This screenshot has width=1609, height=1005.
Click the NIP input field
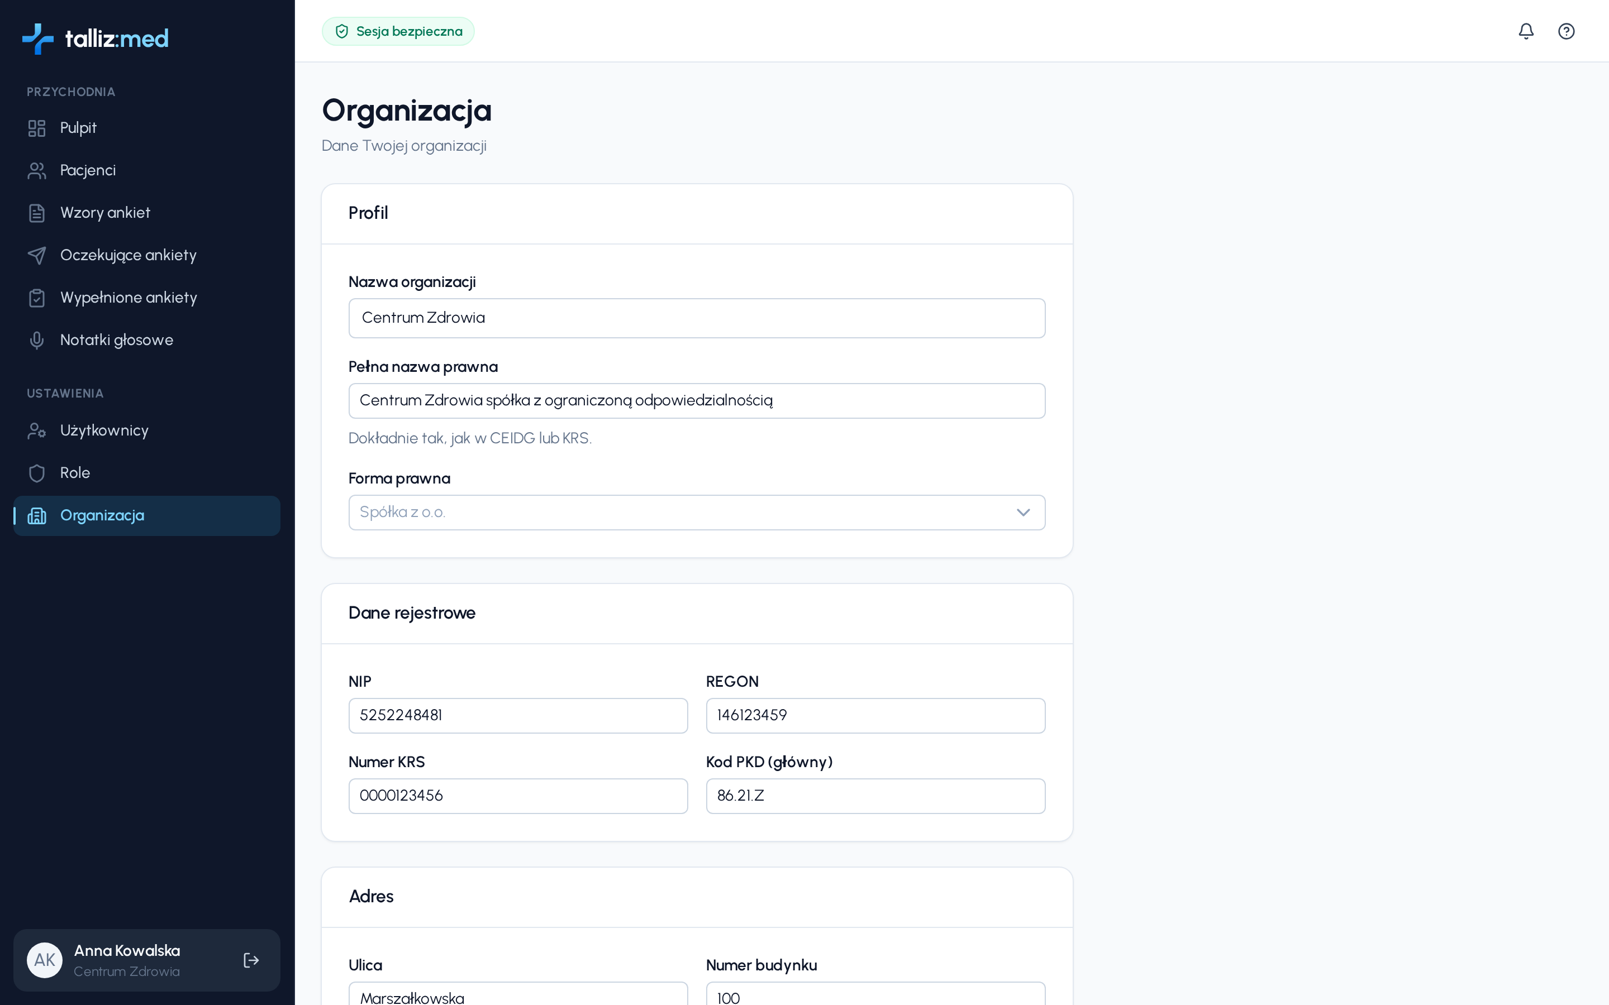[x=518, y=716]
